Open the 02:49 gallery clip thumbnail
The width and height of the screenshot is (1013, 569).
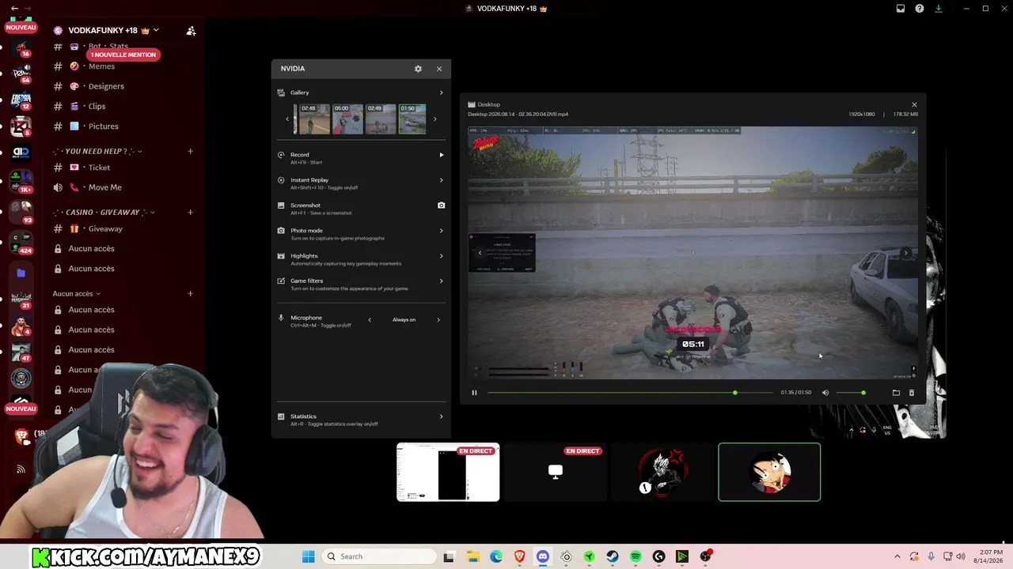point(381,119)
